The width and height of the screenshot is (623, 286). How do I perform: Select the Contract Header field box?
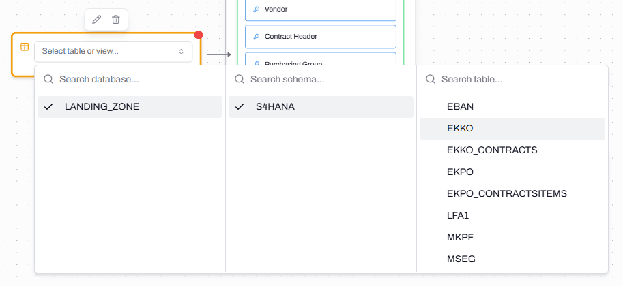321,37
